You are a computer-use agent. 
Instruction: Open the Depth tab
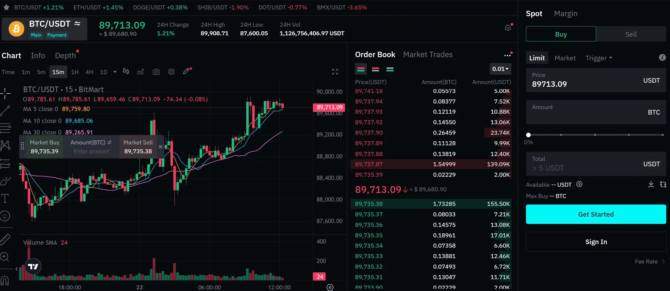click(65, 55)
